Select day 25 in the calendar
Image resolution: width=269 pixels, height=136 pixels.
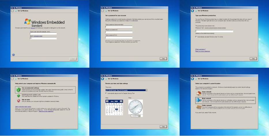(117, 111)
